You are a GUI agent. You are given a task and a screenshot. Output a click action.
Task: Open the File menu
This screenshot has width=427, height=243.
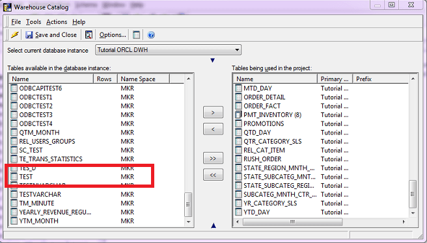pos(16,21)
